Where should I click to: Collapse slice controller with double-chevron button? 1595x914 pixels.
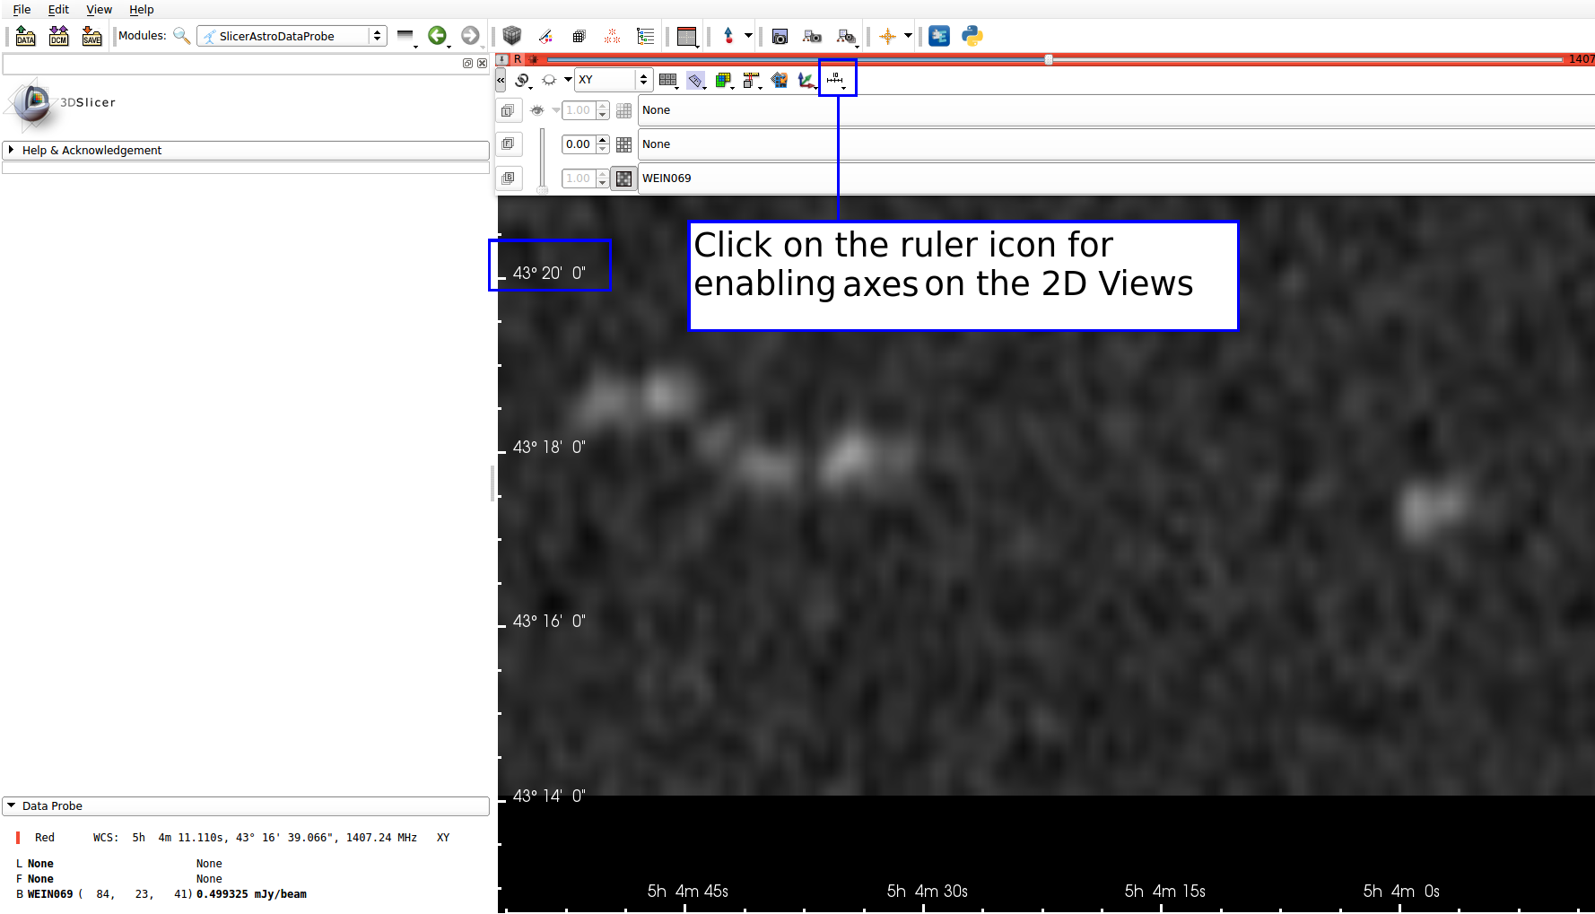[x=501, y=80]
